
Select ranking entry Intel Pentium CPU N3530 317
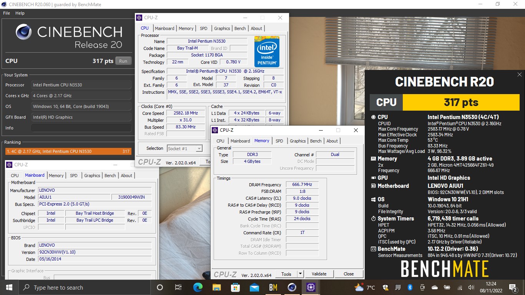click(x=68, y=151)
